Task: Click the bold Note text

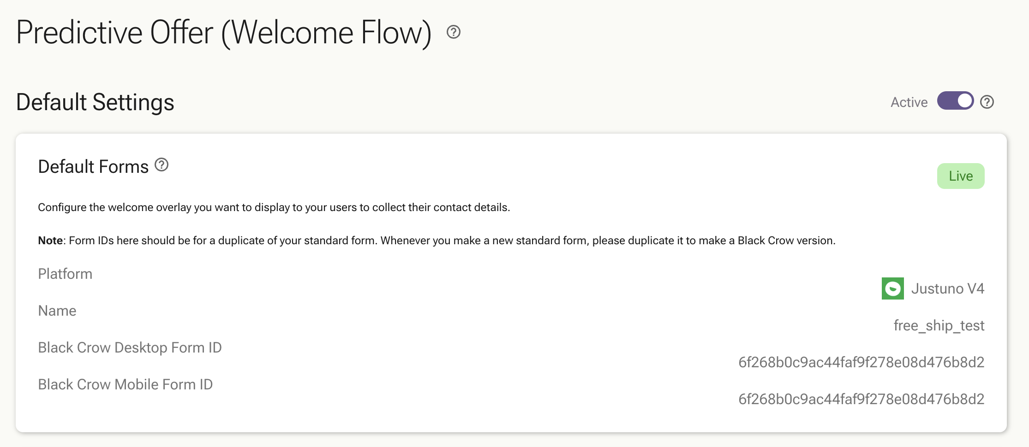Action: point(50,241)
